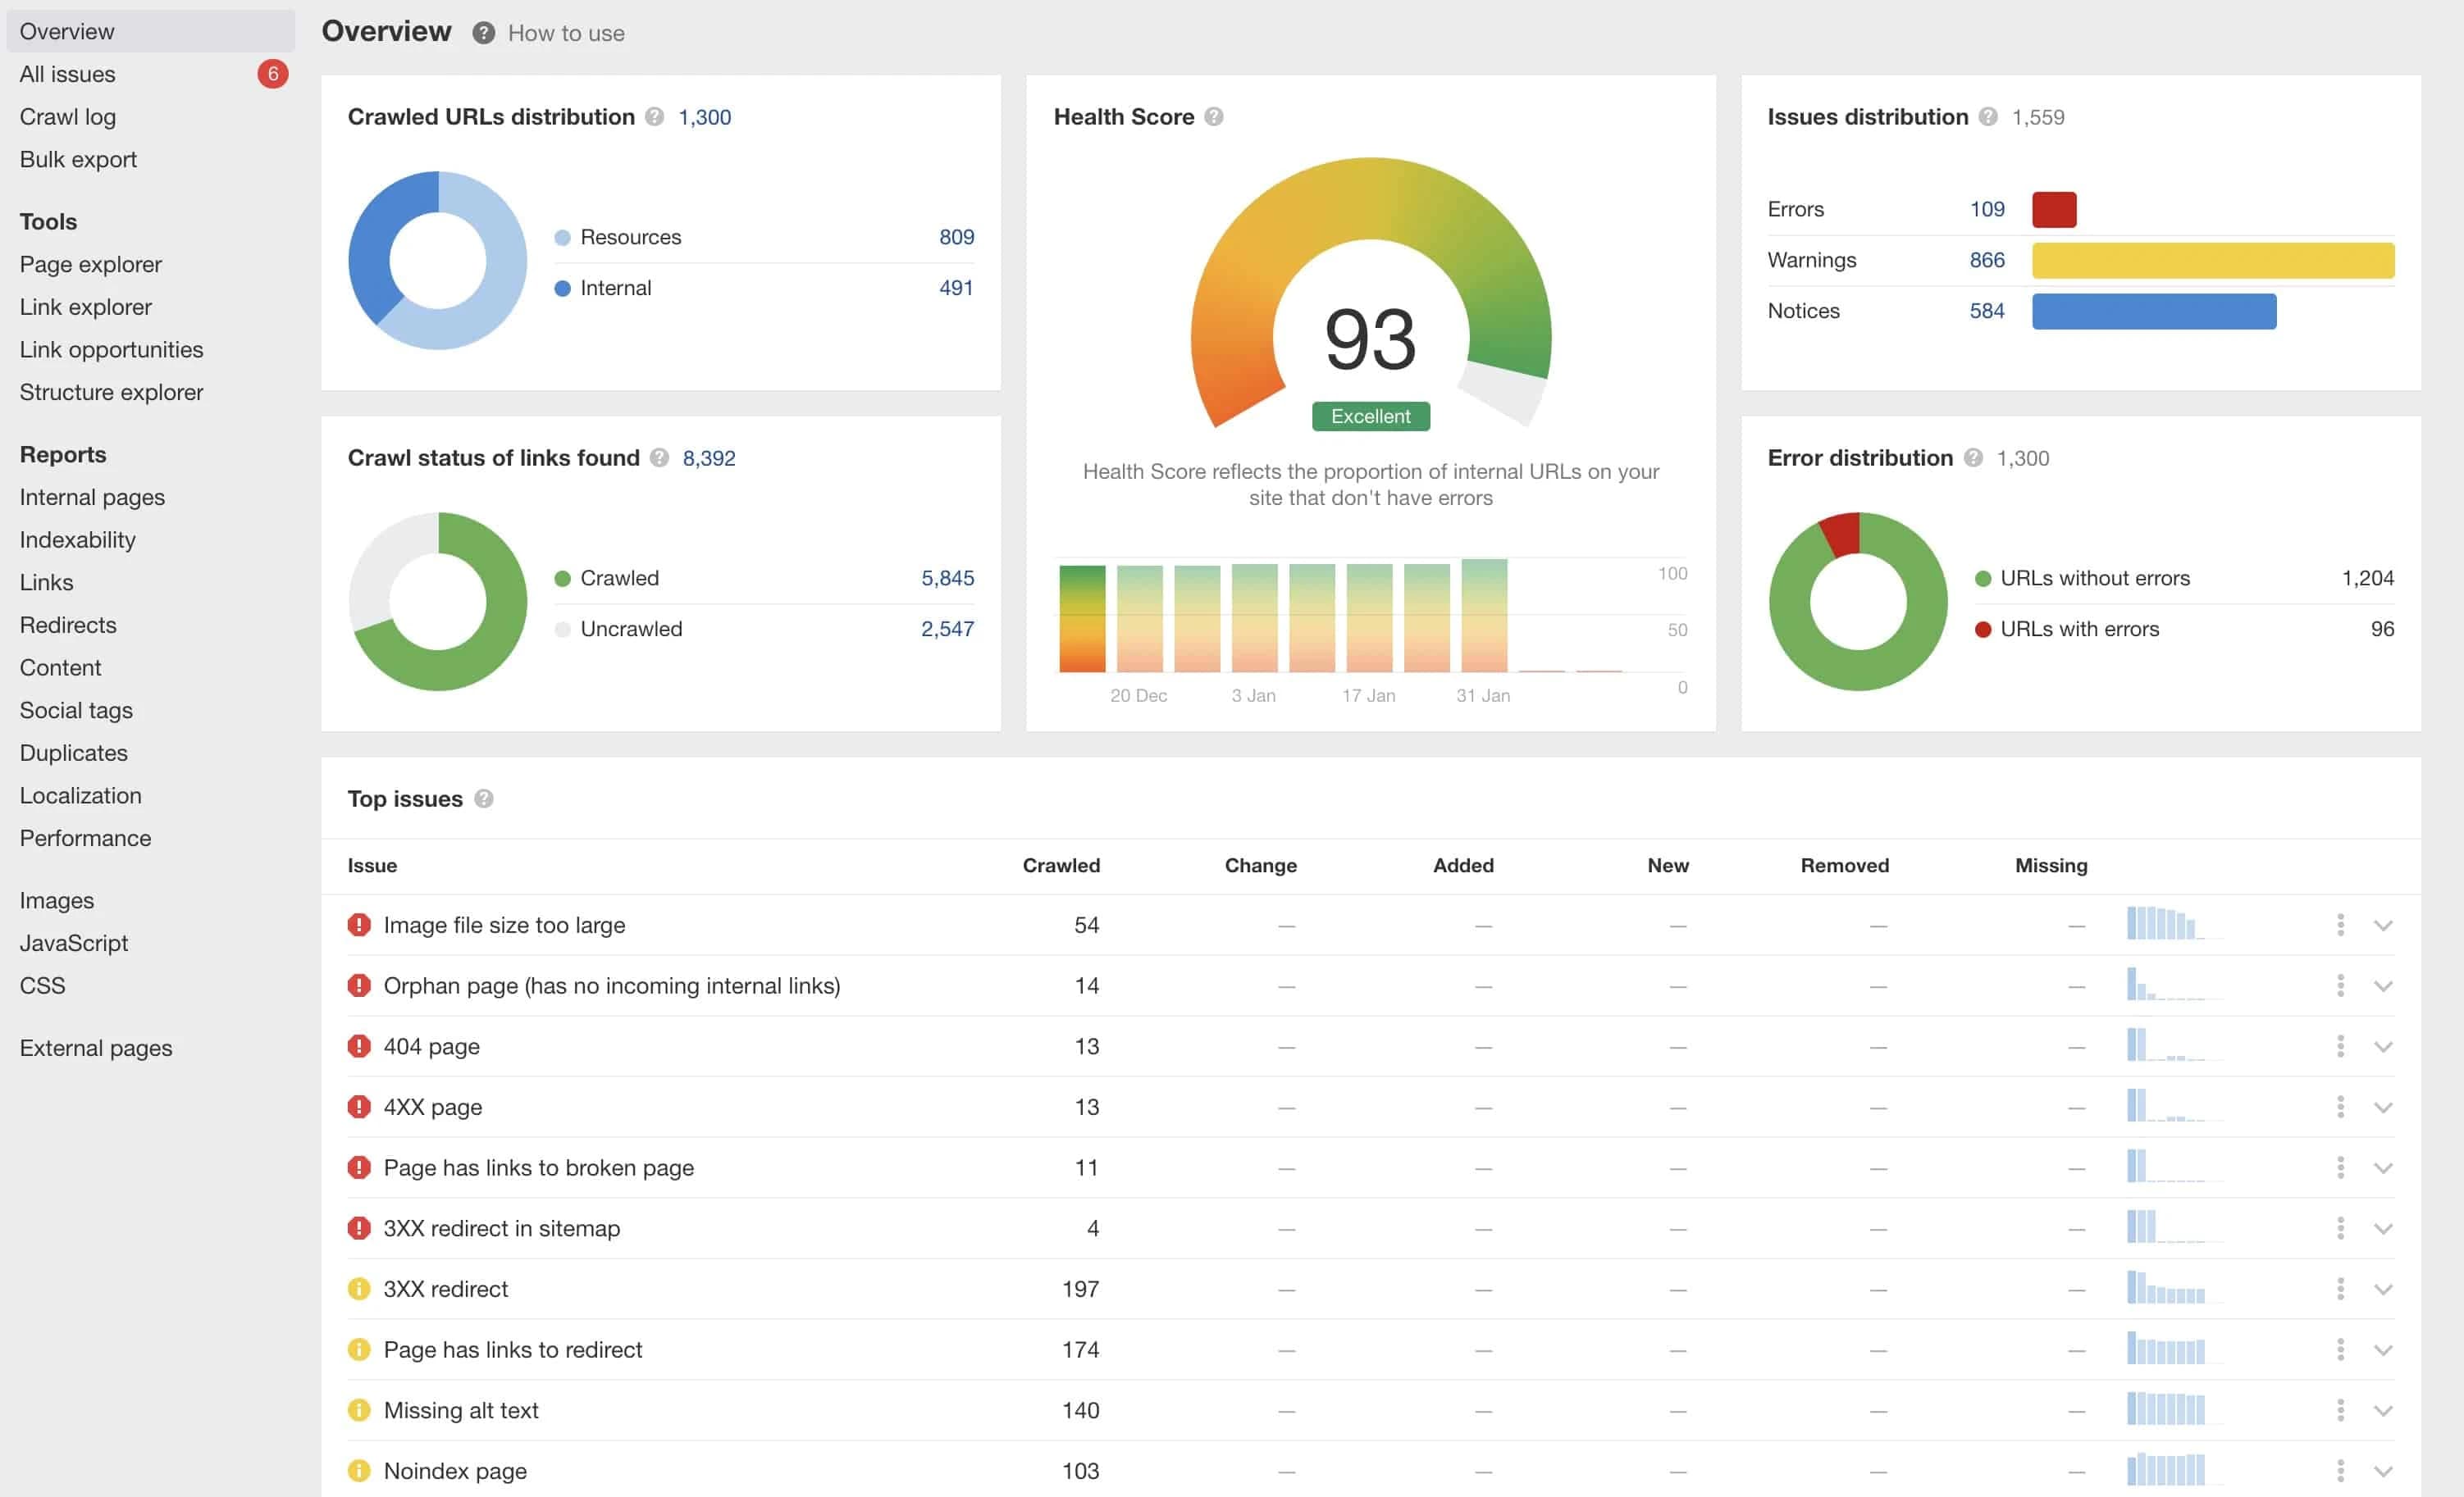Expand the Orphan page issue row
This screenshot has width=2464, height=1497.
(2382, 985)
